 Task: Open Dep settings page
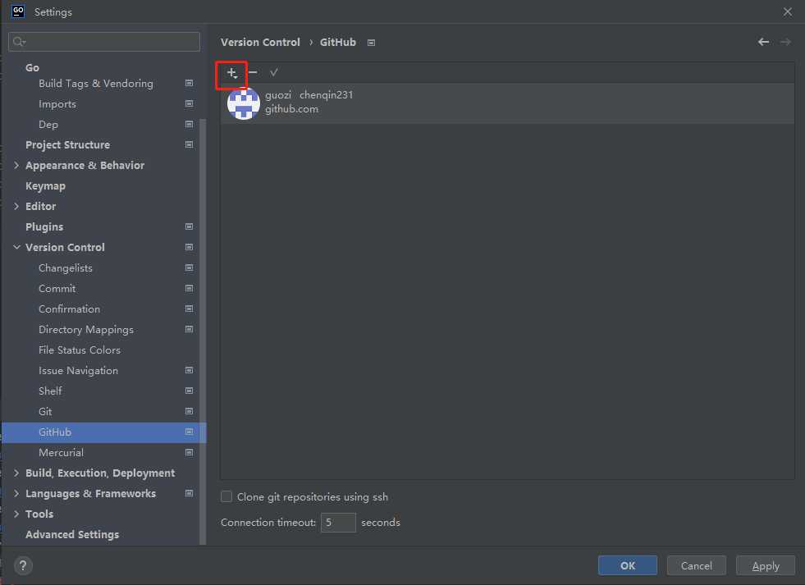pyautogui.click(x=48, y=124)
